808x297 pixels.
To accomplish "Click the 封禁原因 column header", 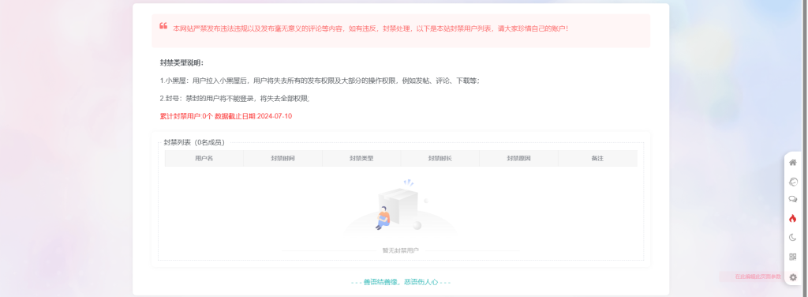I will 519,158.
